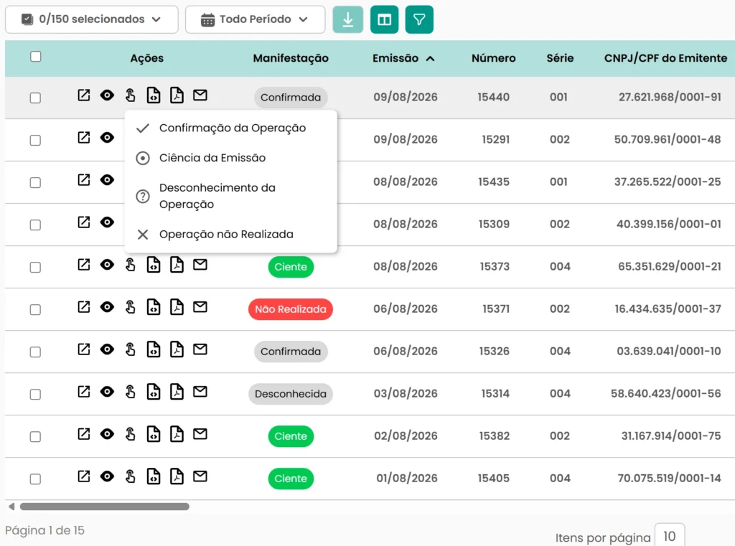Send invoice 15440 by email
Viewport: 735px width, 546px height.
(x=200, y=95)
